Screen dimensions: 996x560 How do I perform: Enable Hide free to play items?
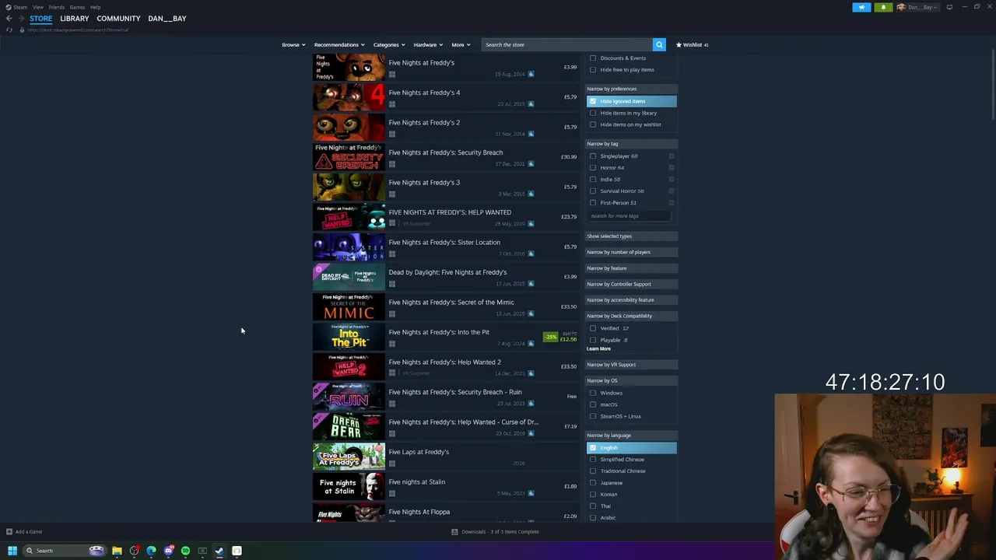click(x=593, y=69)
